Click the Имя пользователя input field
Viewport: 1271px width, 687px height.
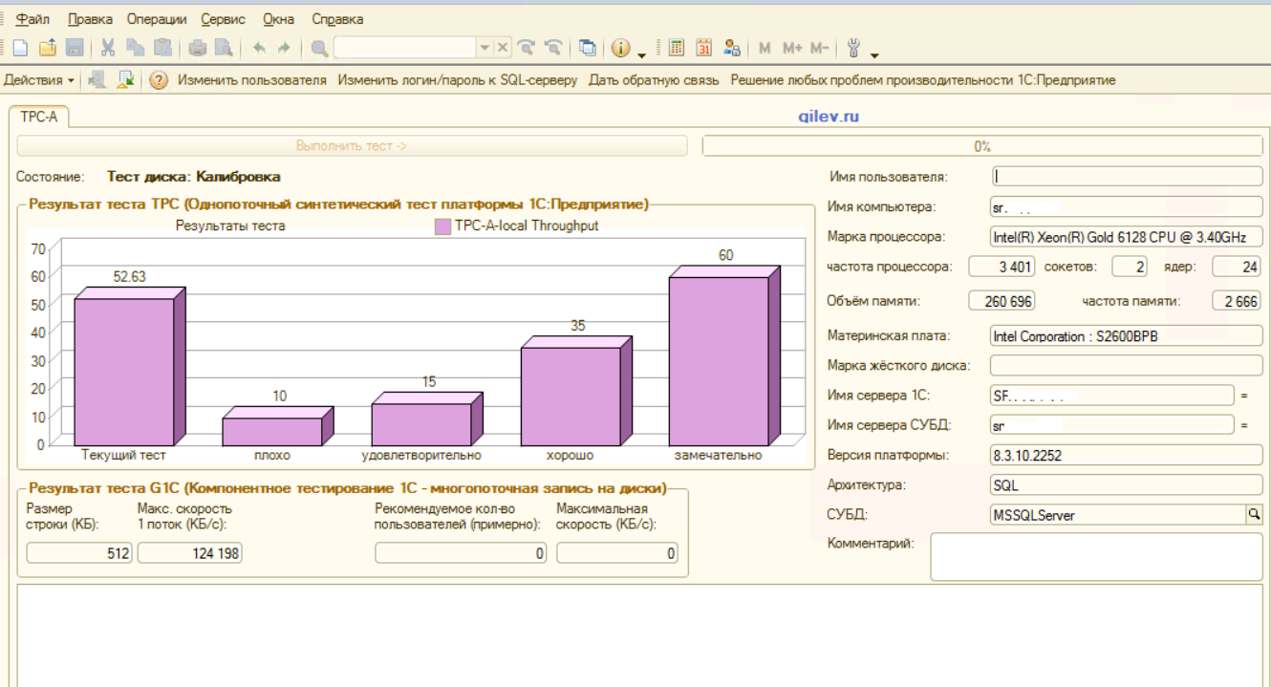pos(1127,176)
